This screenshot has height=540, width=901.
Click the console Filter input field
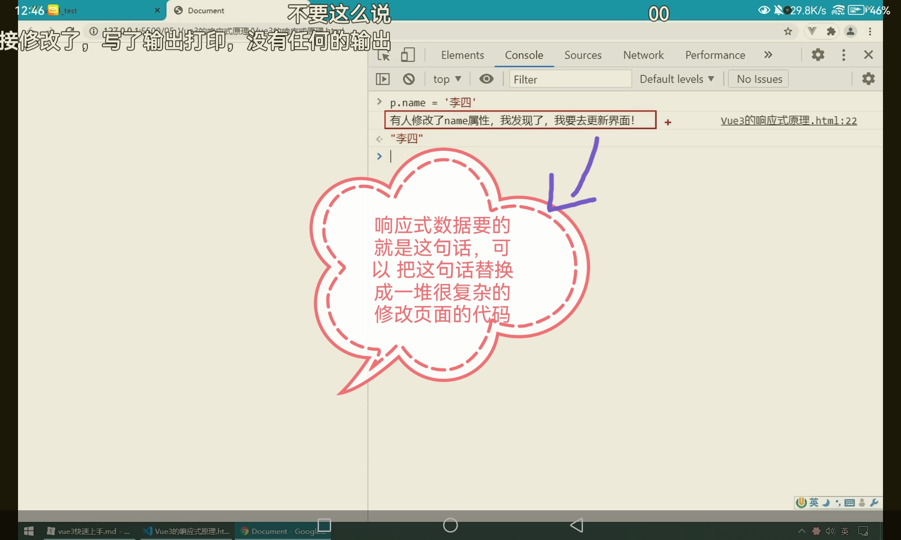[x=570, y=79]
